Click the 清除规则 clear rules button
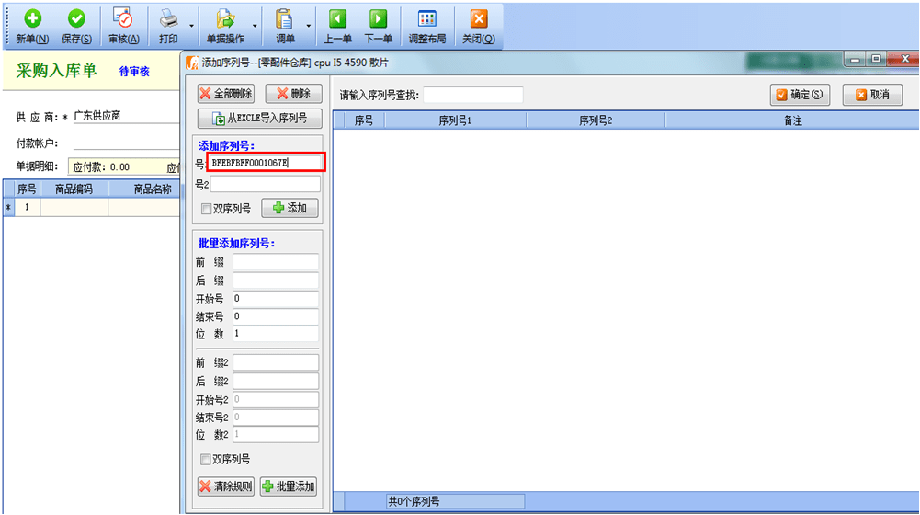Image resolution: width=920 pixels, height=515 pixels. tap(226, 486)
